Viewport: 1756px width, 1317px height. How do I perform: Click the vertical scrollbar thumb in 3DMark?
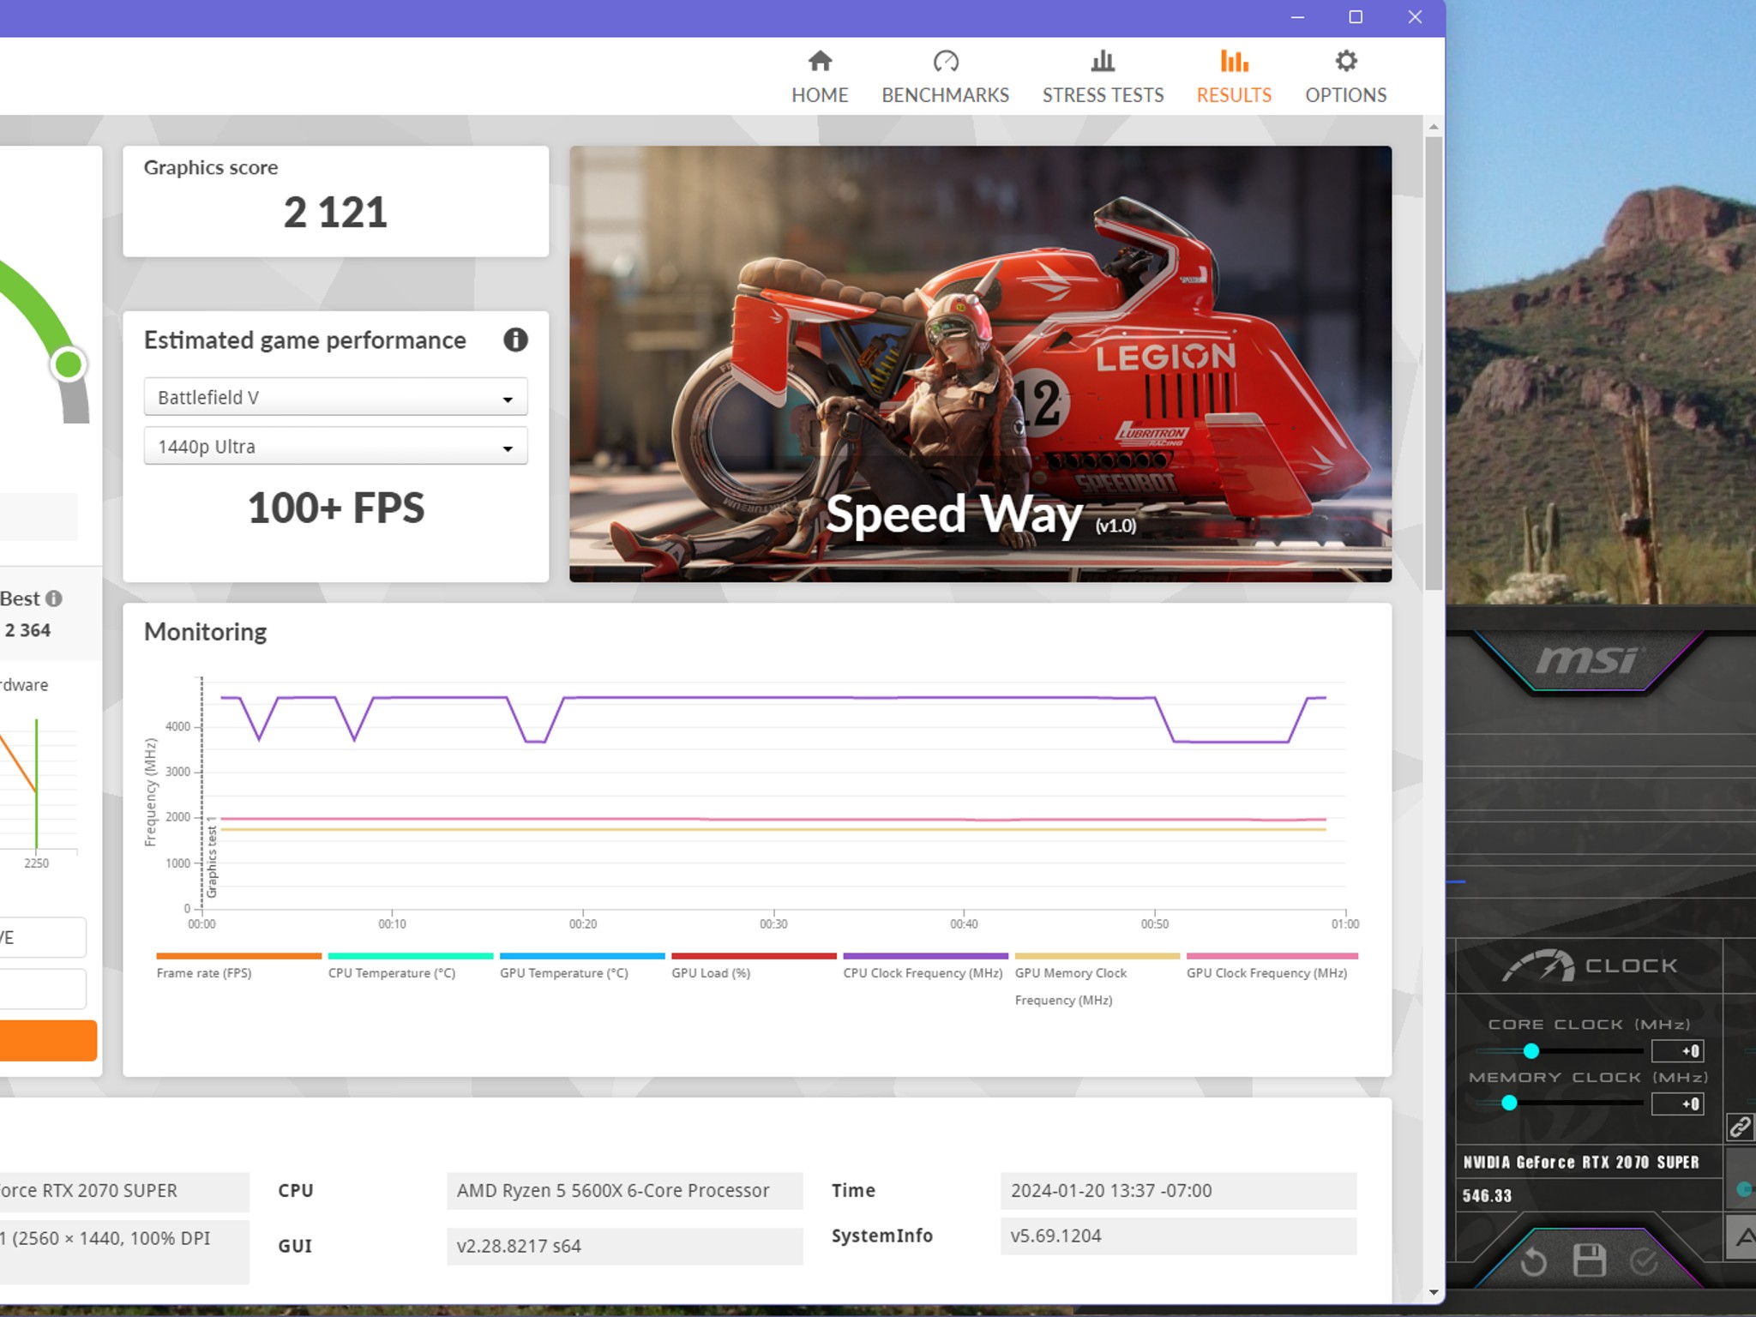click(x=1434, y=364)
